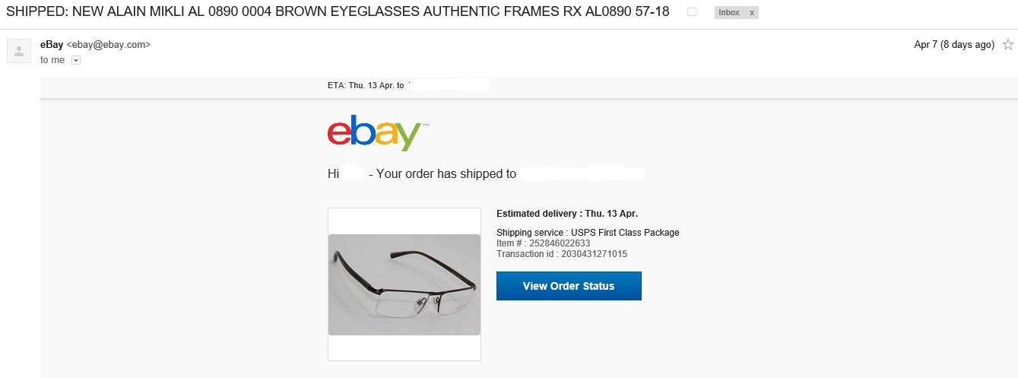This screenshot has width=1018, height=378.
Task: Click the SHIPPED email subject line
Action: pos(338,12)
